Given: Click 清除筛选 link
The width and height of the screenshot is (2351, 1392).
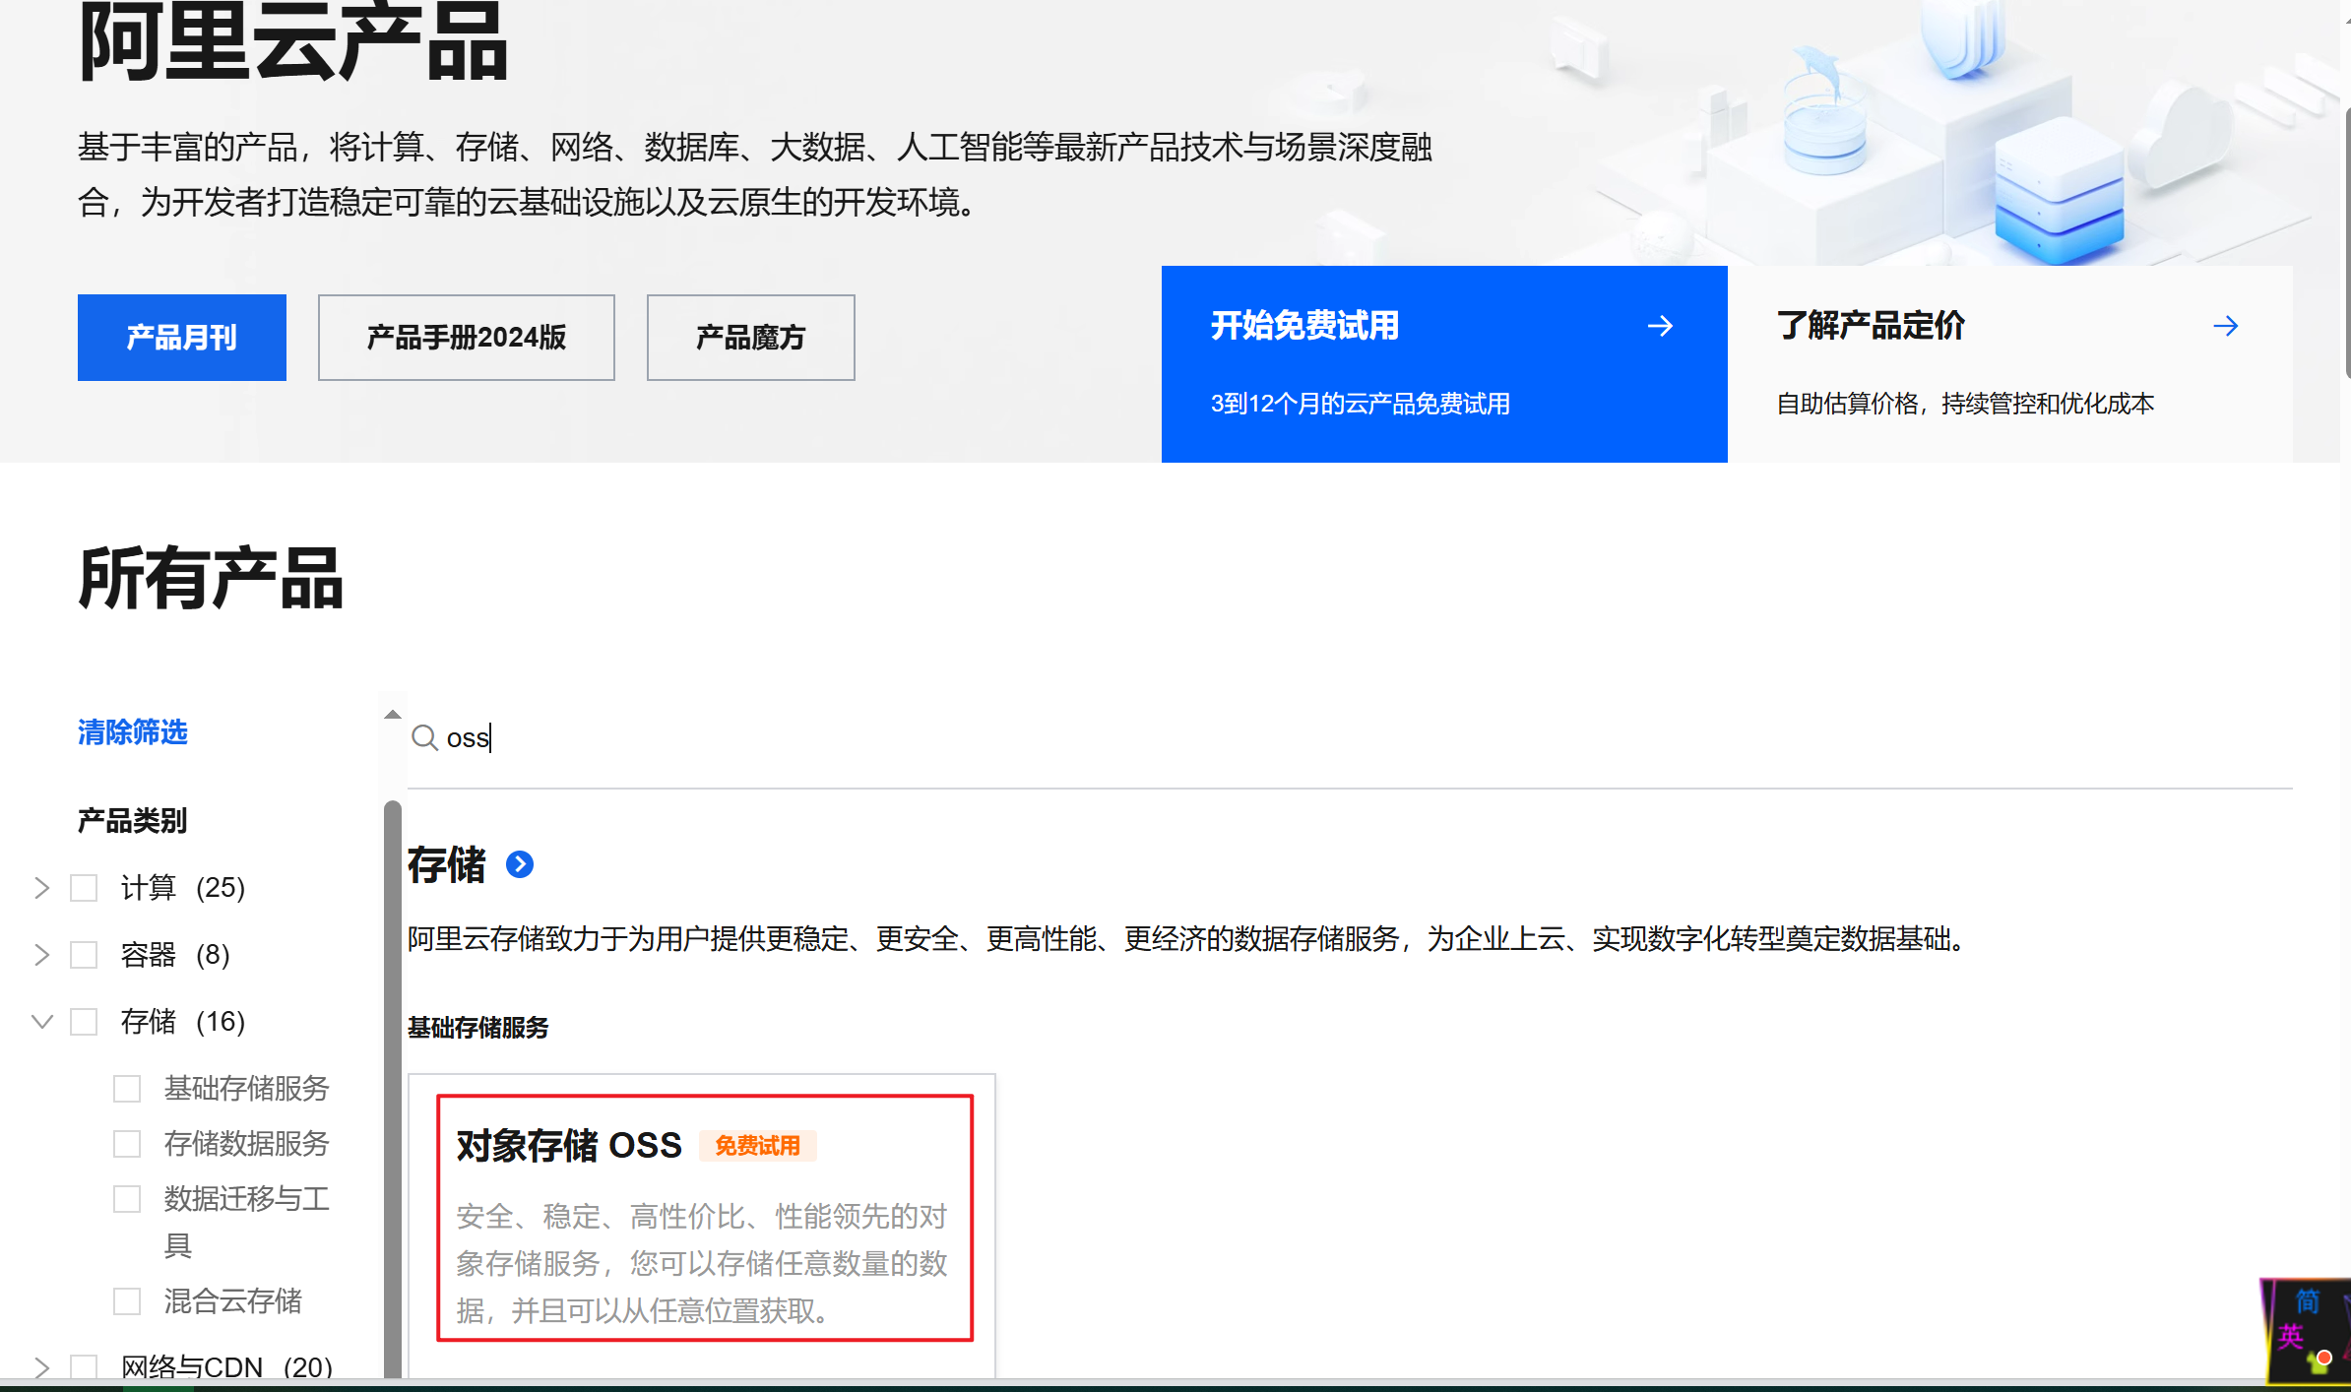Looking at the screenshot, I should click(x=133, y=732).
